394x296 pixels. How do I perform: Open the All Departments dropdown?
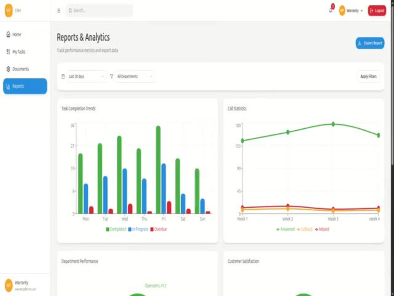click(135, 76)
